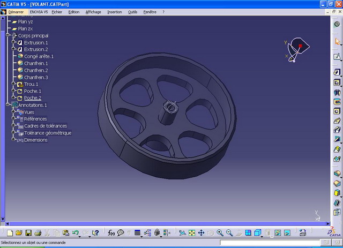This screenshot has width=343, height=248.
Task: Open the Affichage menu
Action: [93, 12]
